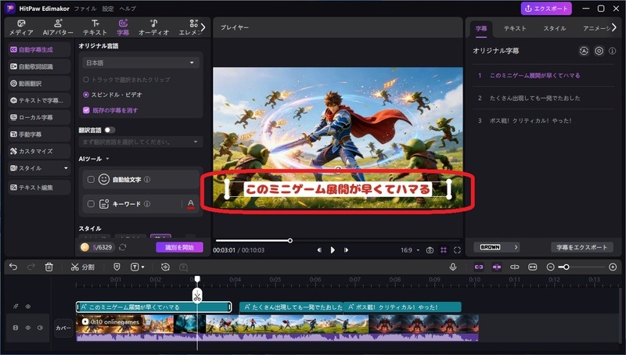626x355 pixels.
Task: Toggle the purple link-clips icon
Action: [x=479, y=267]
